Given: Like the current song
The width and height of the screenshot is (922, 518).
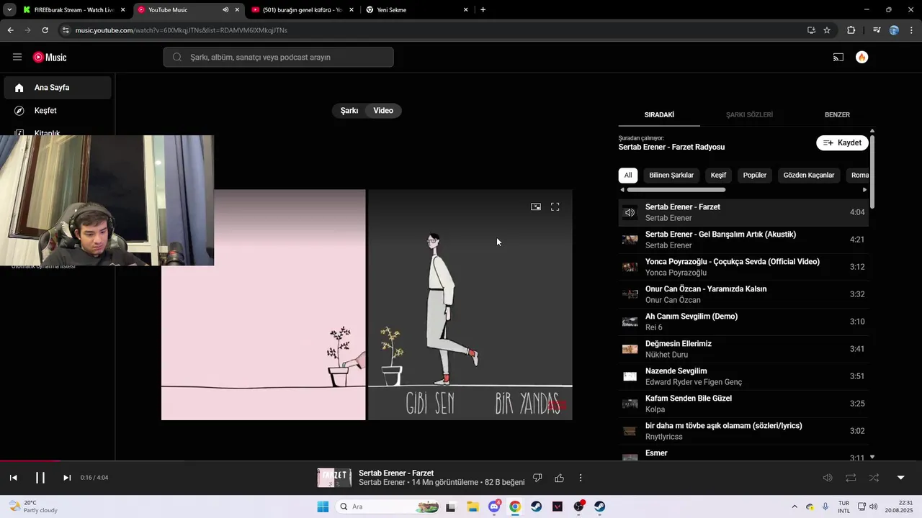Looking at the screenshot, I should 559,478.
